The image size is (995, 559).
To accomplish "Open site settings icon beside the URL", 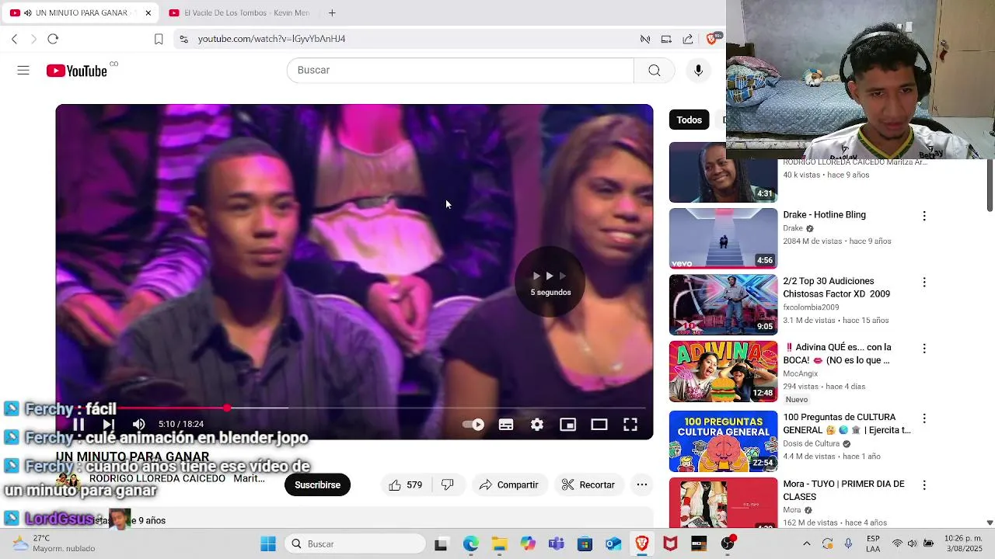I will [183, 39].
